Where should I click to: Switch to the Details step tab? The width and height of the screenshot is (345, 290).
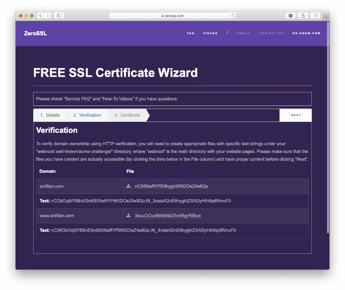point(50,115)
